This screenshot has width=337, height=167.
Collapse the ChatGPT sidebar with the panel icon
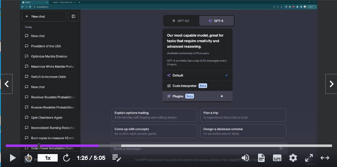pyautogui.click(x=74, y=16)
